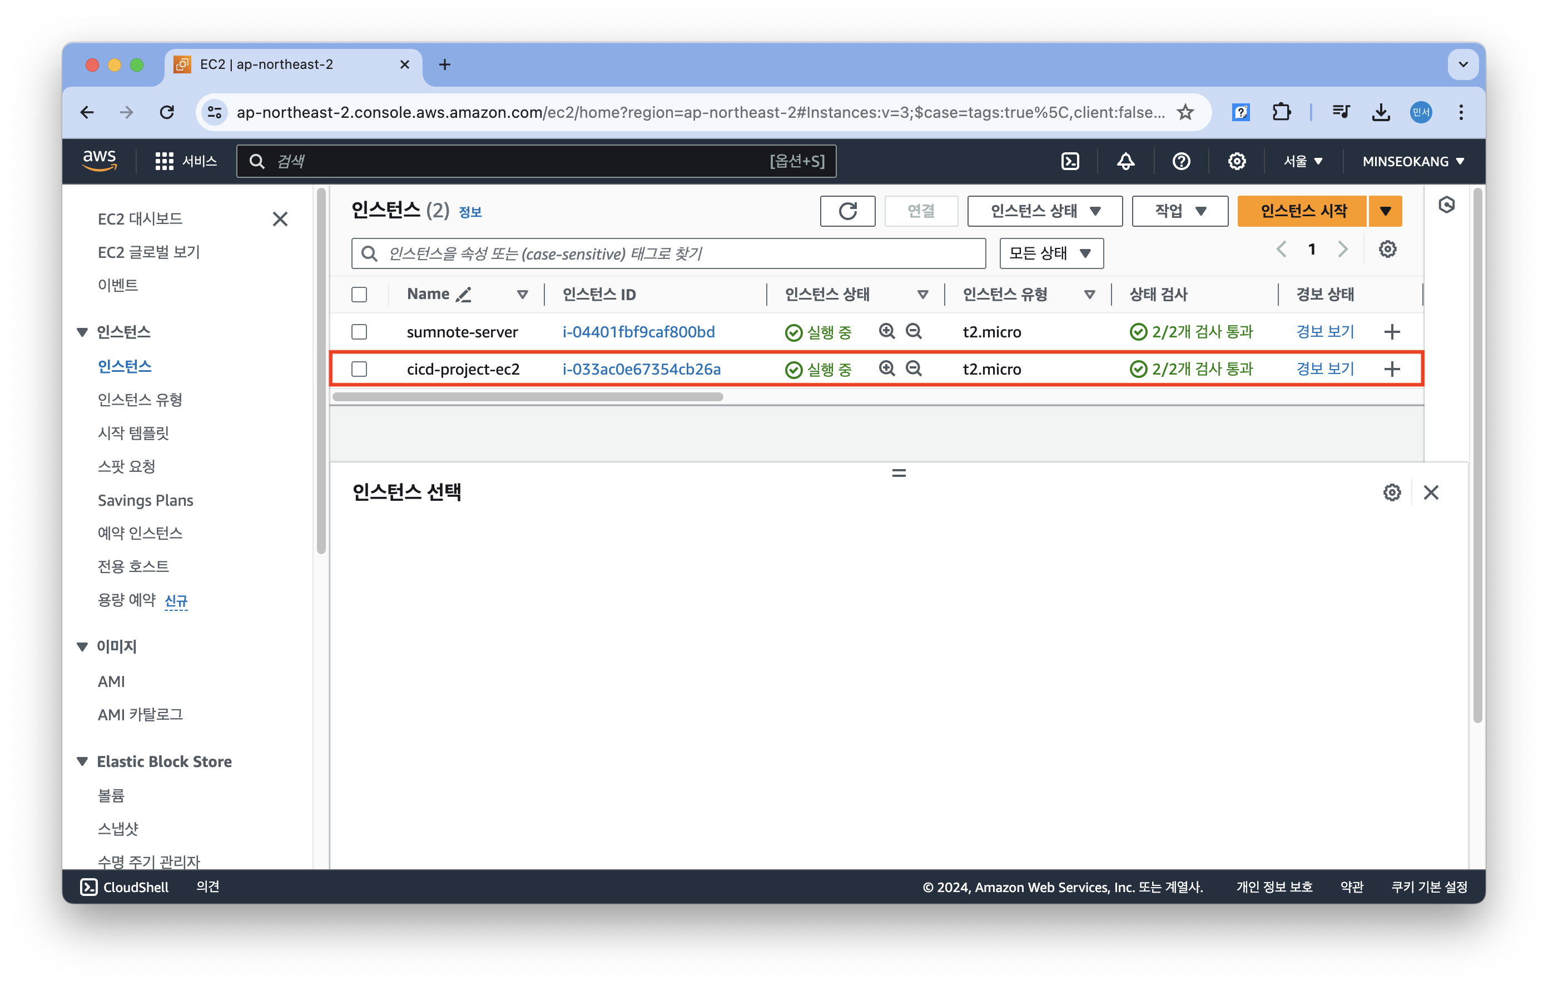The width and height of the screenshot is (1548, 986).
Task: Open table preferences gear near pagination
Action: coord(1387,250)
